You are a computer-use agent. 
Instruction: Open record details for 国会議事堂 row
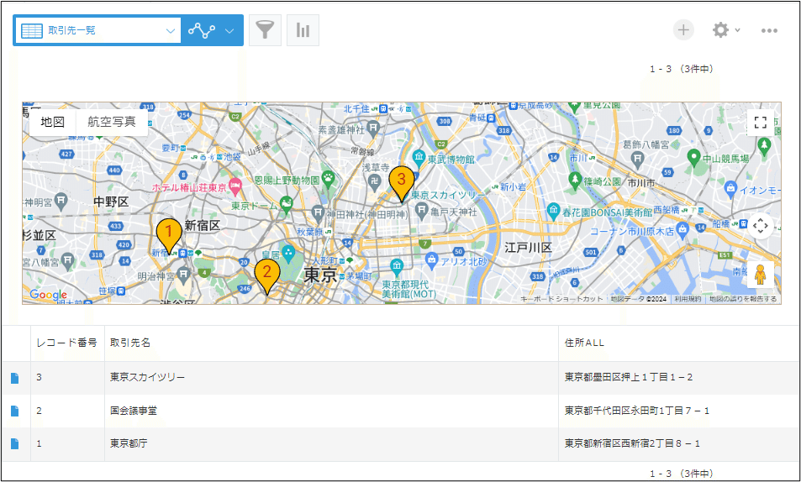coord(15,411)
